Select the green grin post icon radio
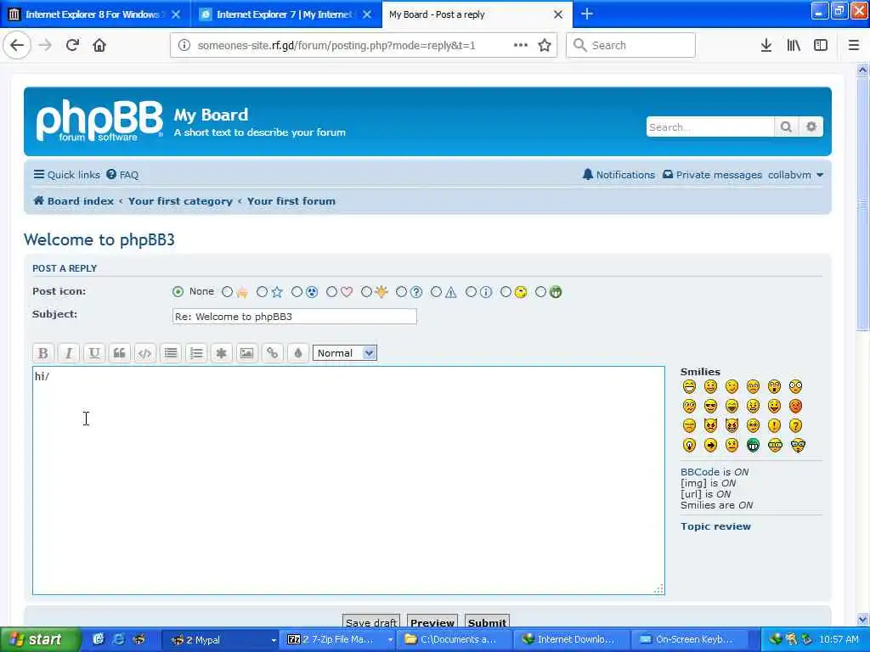The height and width of the screenshot is (652, 870). (x=540, y=292)
